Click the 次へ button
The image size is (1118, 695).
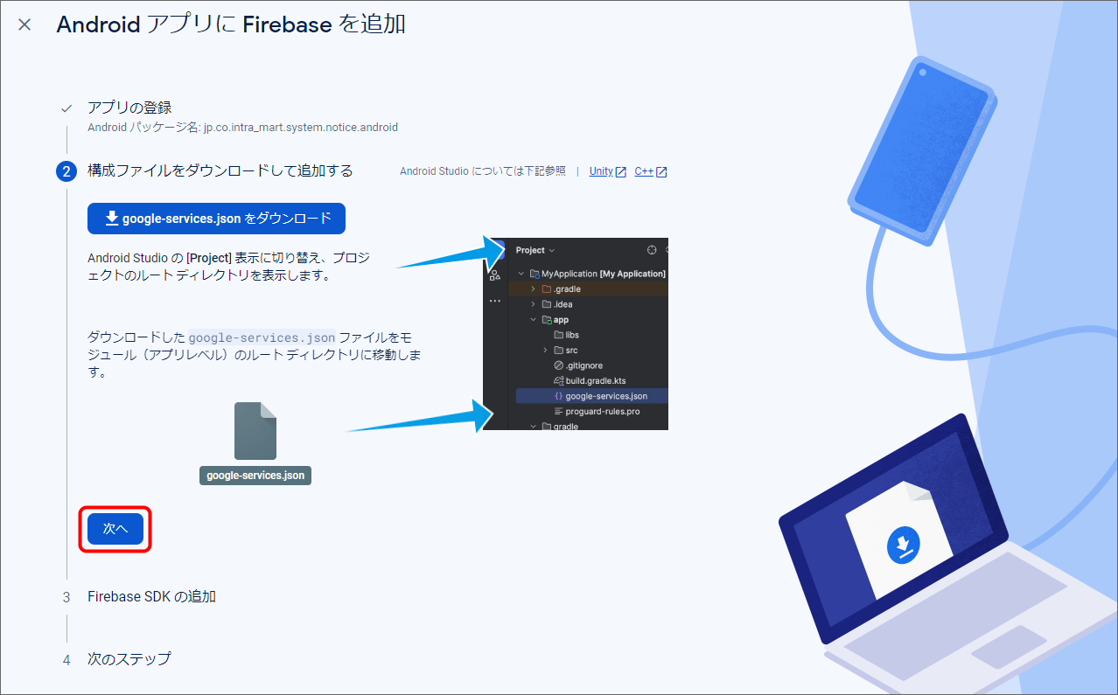pyautogui.click(x=115, y=529)
